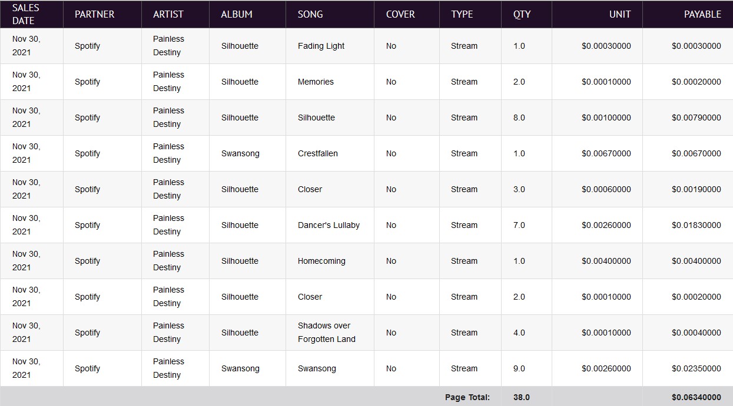
Task: Select the song cell Dancer's Lullaby
Action: point(329,225)
